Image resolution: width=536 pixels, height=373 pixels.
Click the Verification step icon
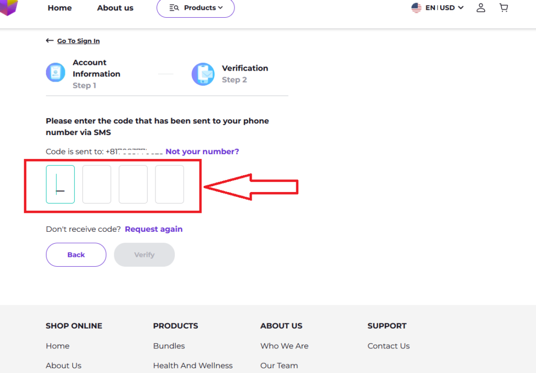pyautogui.click(x=203, y=74)
